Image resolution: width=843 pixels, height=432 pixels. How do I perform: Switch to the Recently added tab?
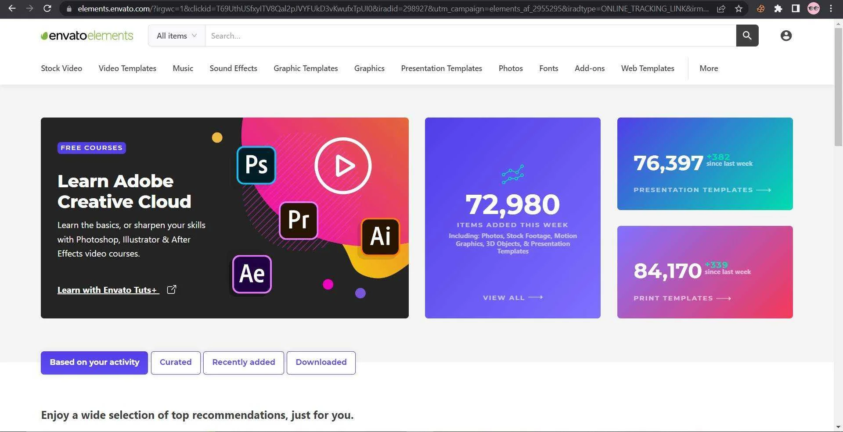click(244, 363)
